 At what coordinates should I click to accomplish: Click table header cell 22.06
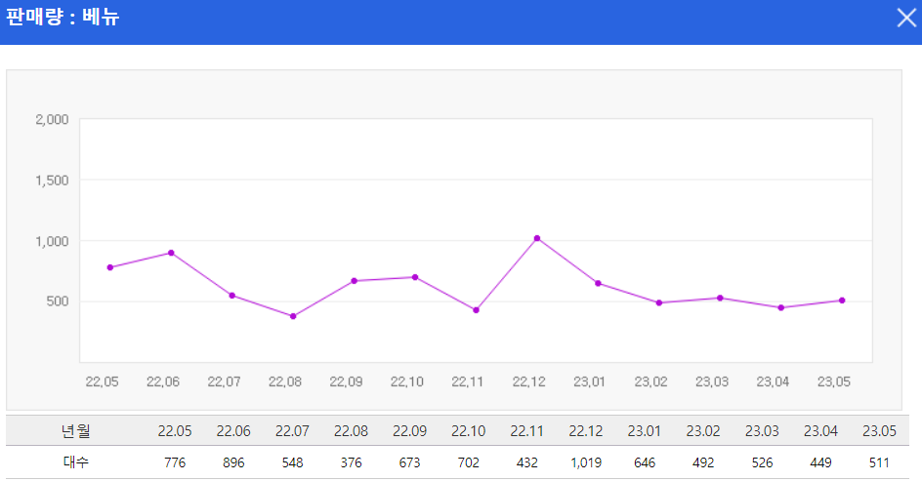point(233,431)
